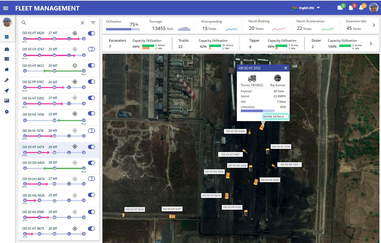Click the muted bell icon on OD 03 HT 6612

coord(75,66)
